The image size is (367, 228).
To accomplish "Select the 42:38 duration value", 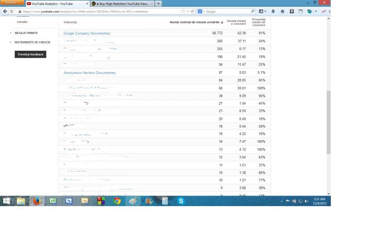I will pyautogui.click(x=242, y=33).
